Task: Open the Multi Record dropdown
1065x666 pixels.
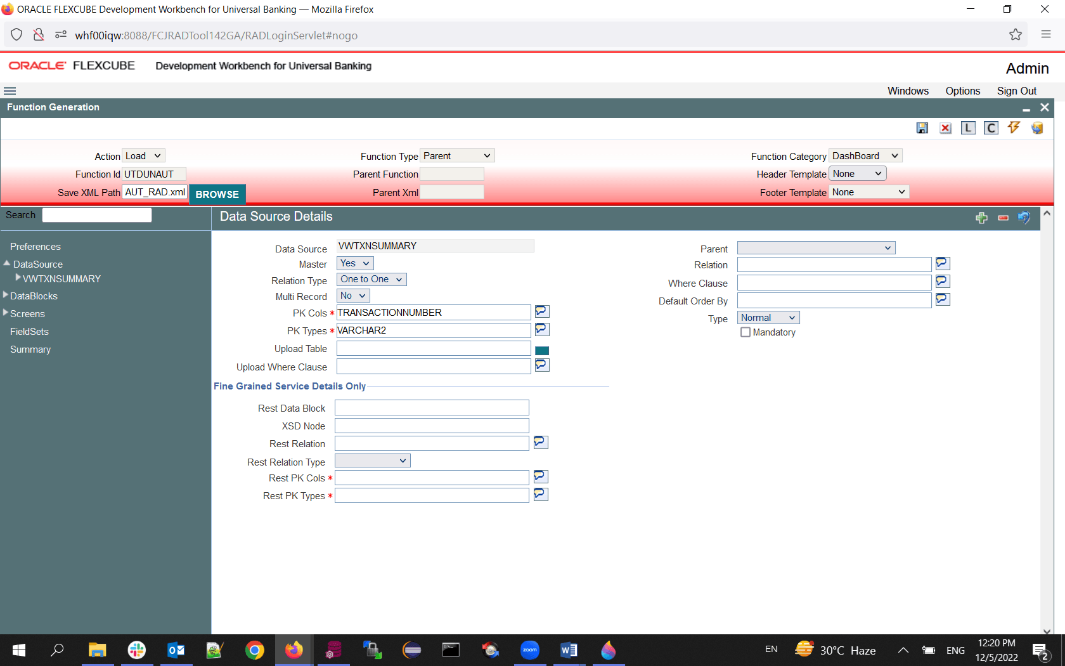Action: click(353, 296)
